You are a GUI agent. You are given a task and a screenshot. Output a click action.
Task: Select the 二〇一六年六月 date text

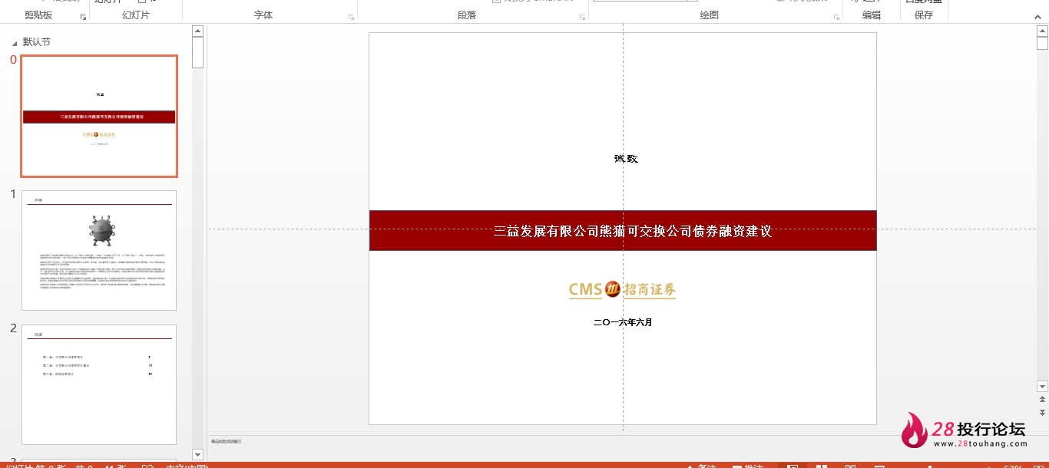tap(623, 322)
